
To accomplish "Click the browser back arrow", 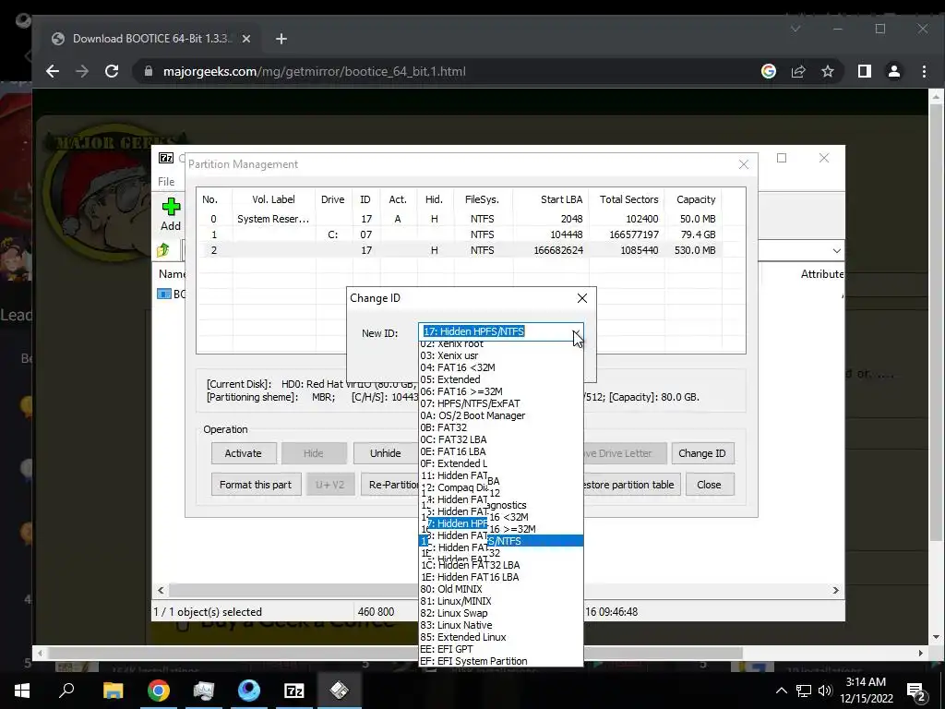I will (53, 71).
